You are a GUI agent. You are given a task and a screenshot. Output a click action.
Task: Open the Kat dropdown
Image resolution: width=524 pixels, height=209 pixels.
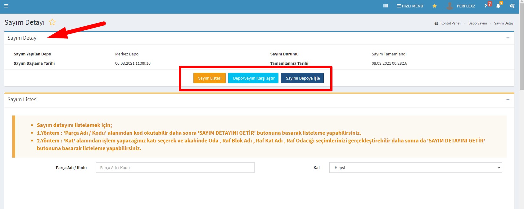point(415,168)
